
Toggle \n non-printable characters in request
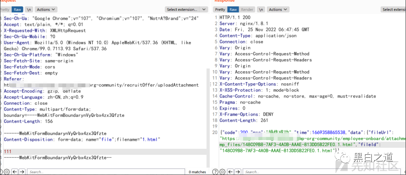(29, 9)
